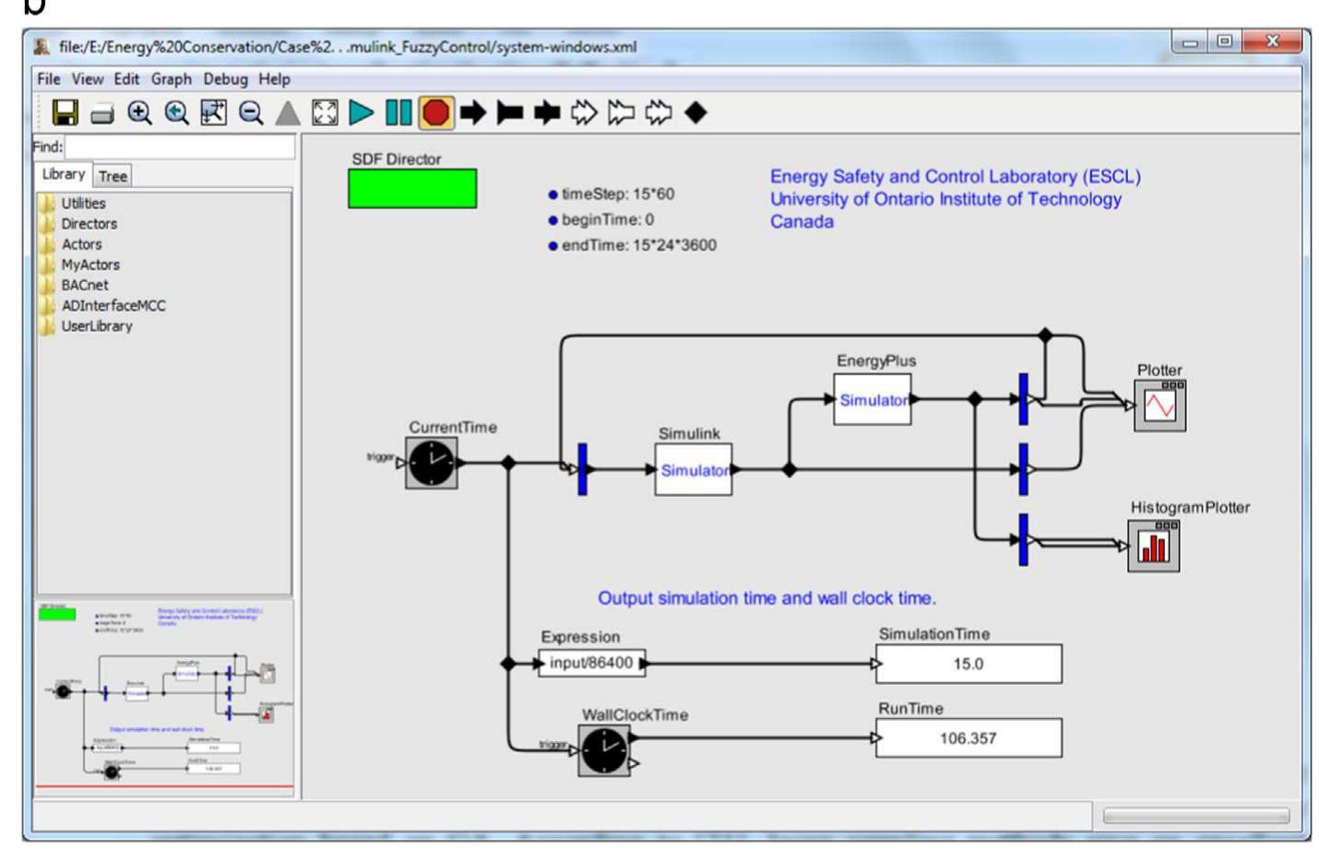Open the Debug menu

pos(225,79)
